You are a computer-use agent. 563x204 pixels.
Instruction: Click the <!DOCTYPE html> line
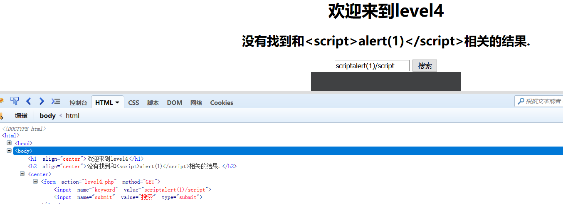24,129
